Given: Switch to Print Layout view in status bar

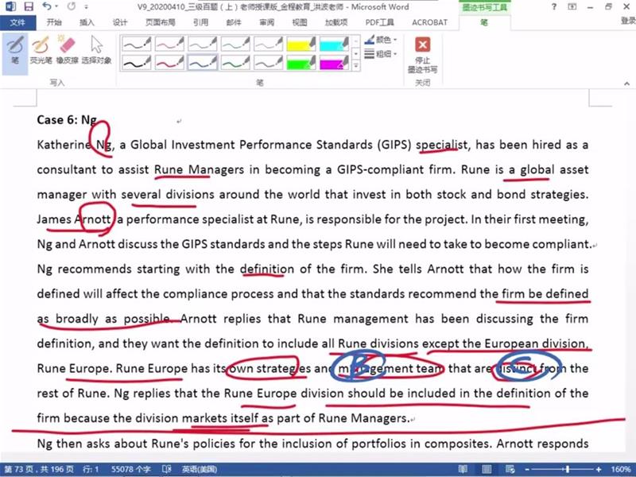Looking at the screenshot, I should click(x=486, y=470).
